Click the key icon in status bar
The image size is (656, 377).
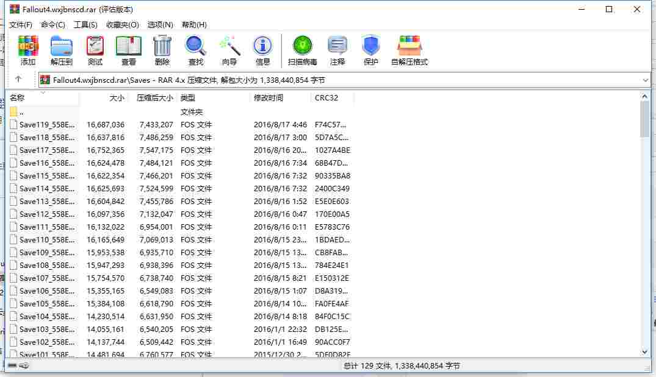click(x=24, y=365)
